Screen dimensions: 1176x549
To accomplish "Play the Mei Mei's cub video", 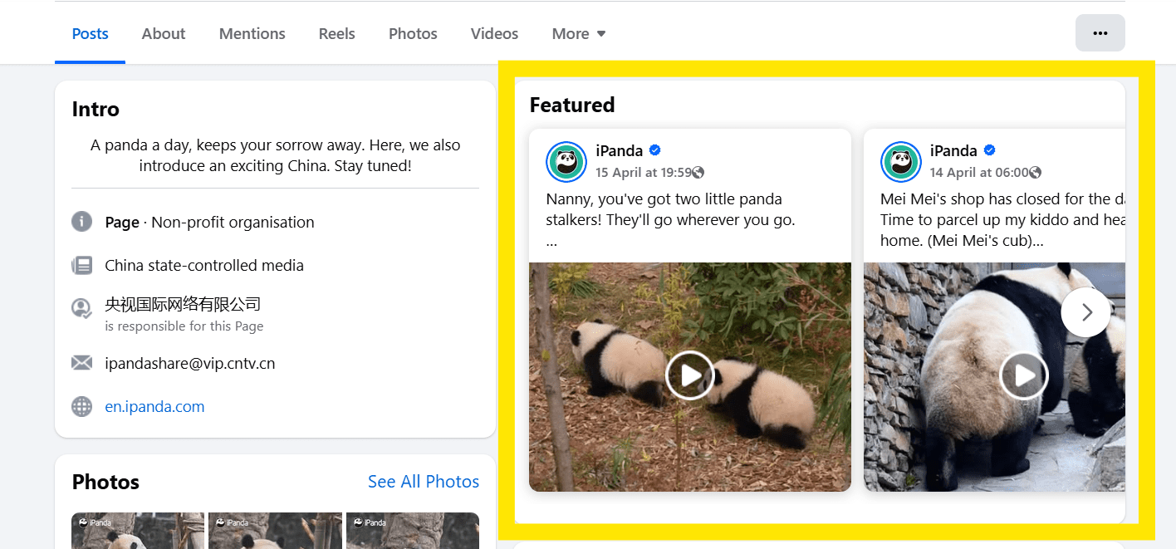I will click(x=1023, y=375).
